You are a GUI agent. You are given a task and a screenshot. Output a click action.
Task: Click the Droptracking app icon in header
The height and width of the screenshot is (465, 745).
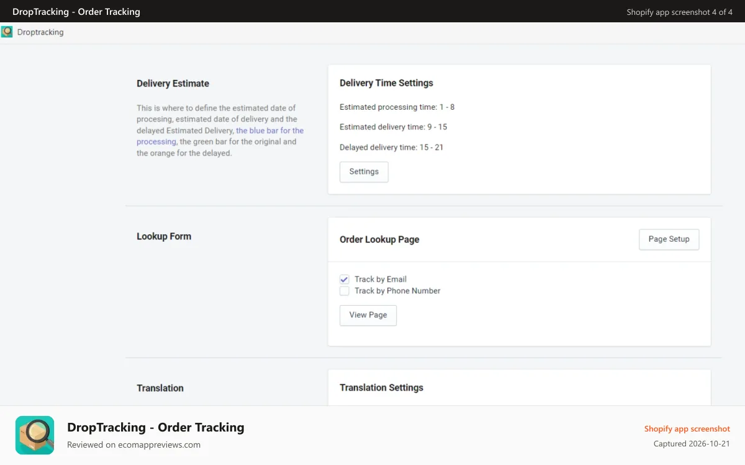pyautogui.click(x=7, y=32)
